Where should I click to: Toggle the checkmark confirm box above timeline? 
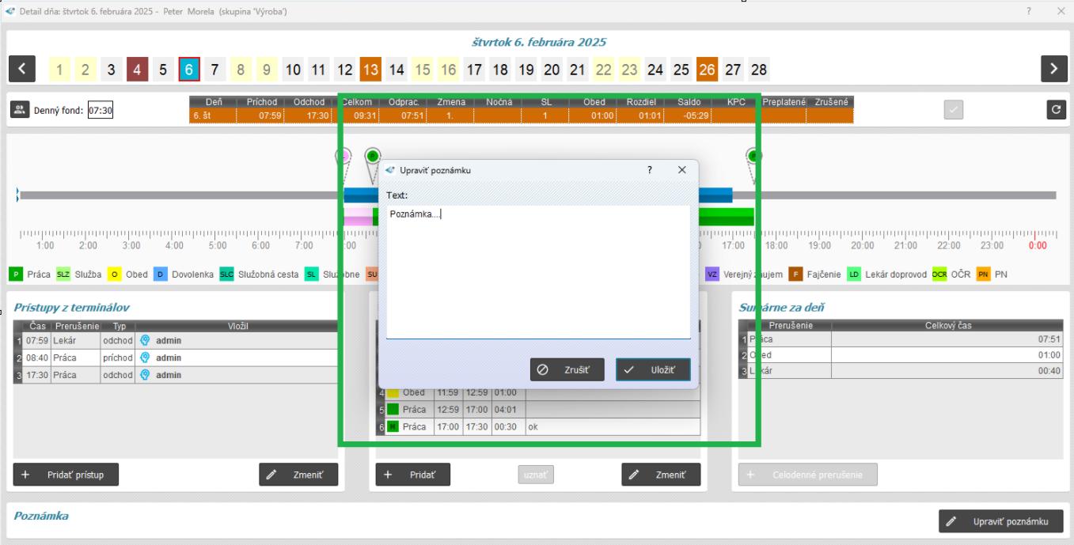(954, 111)
